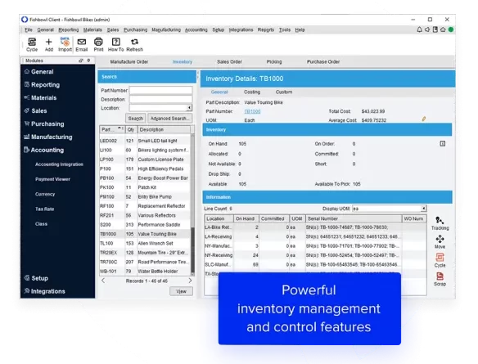Expand the Setup module group
The height and width of the screenshot is (364, 478).
point(36,278)
